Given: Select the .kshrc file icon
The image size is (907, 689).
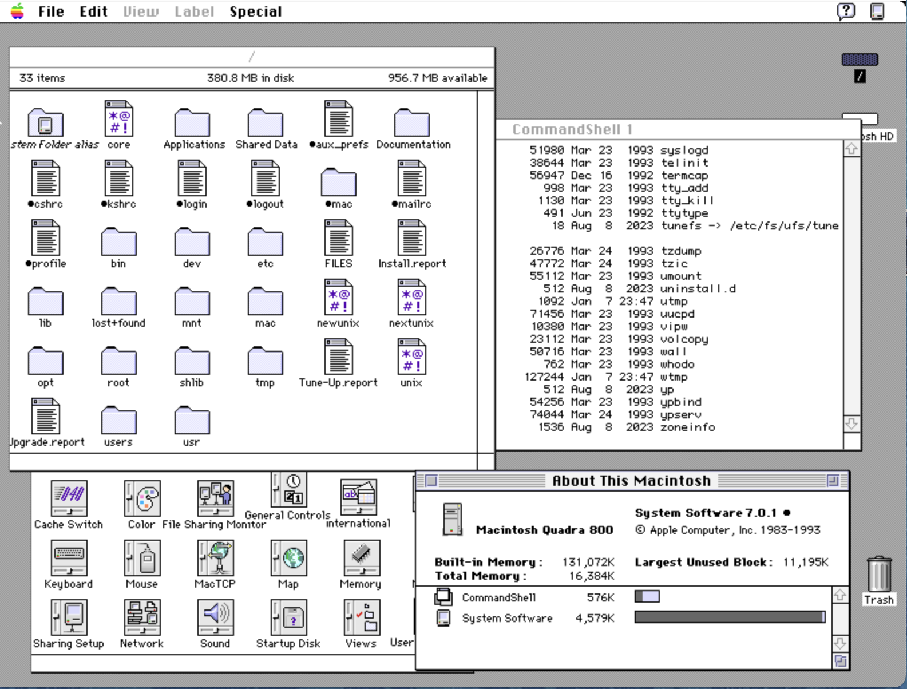Looking at the screenshot, I should pos(119,178).
